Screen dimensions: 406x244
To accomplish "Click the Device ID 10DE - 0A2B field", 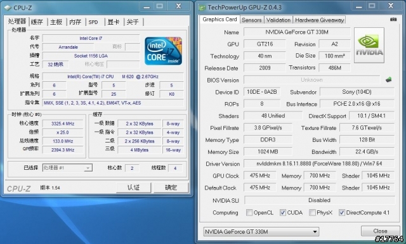I will 262,92.
